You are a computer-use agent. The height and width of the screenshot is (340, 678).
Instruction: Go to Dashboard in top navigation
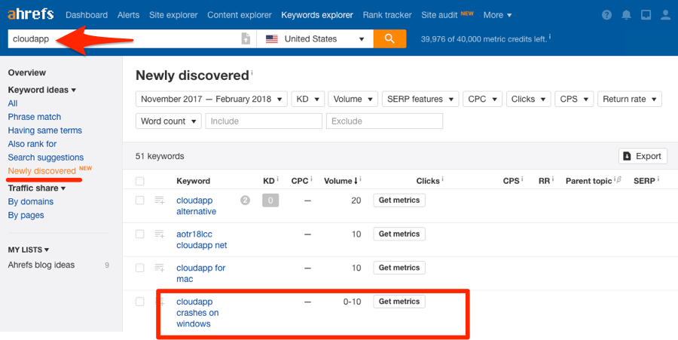click(x=87, y=15)
